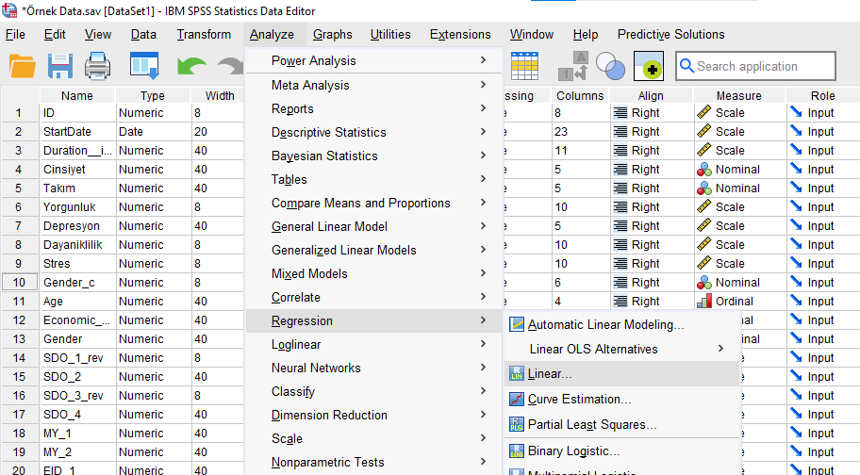Click the Recall recent dialogs icon

(x=144, y=67)
